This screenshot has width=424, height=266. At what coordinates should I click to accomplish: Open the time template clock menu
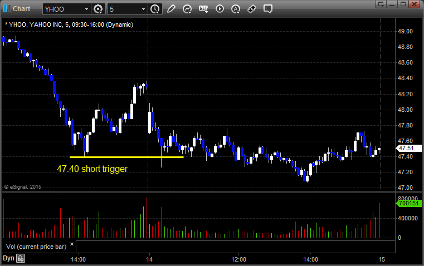155,9
